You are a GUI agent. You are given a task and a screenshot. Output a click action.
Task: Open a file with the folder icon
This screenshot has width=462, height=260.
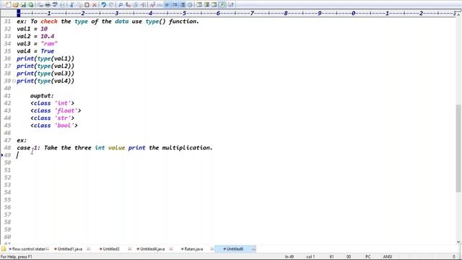pos(15,5)
